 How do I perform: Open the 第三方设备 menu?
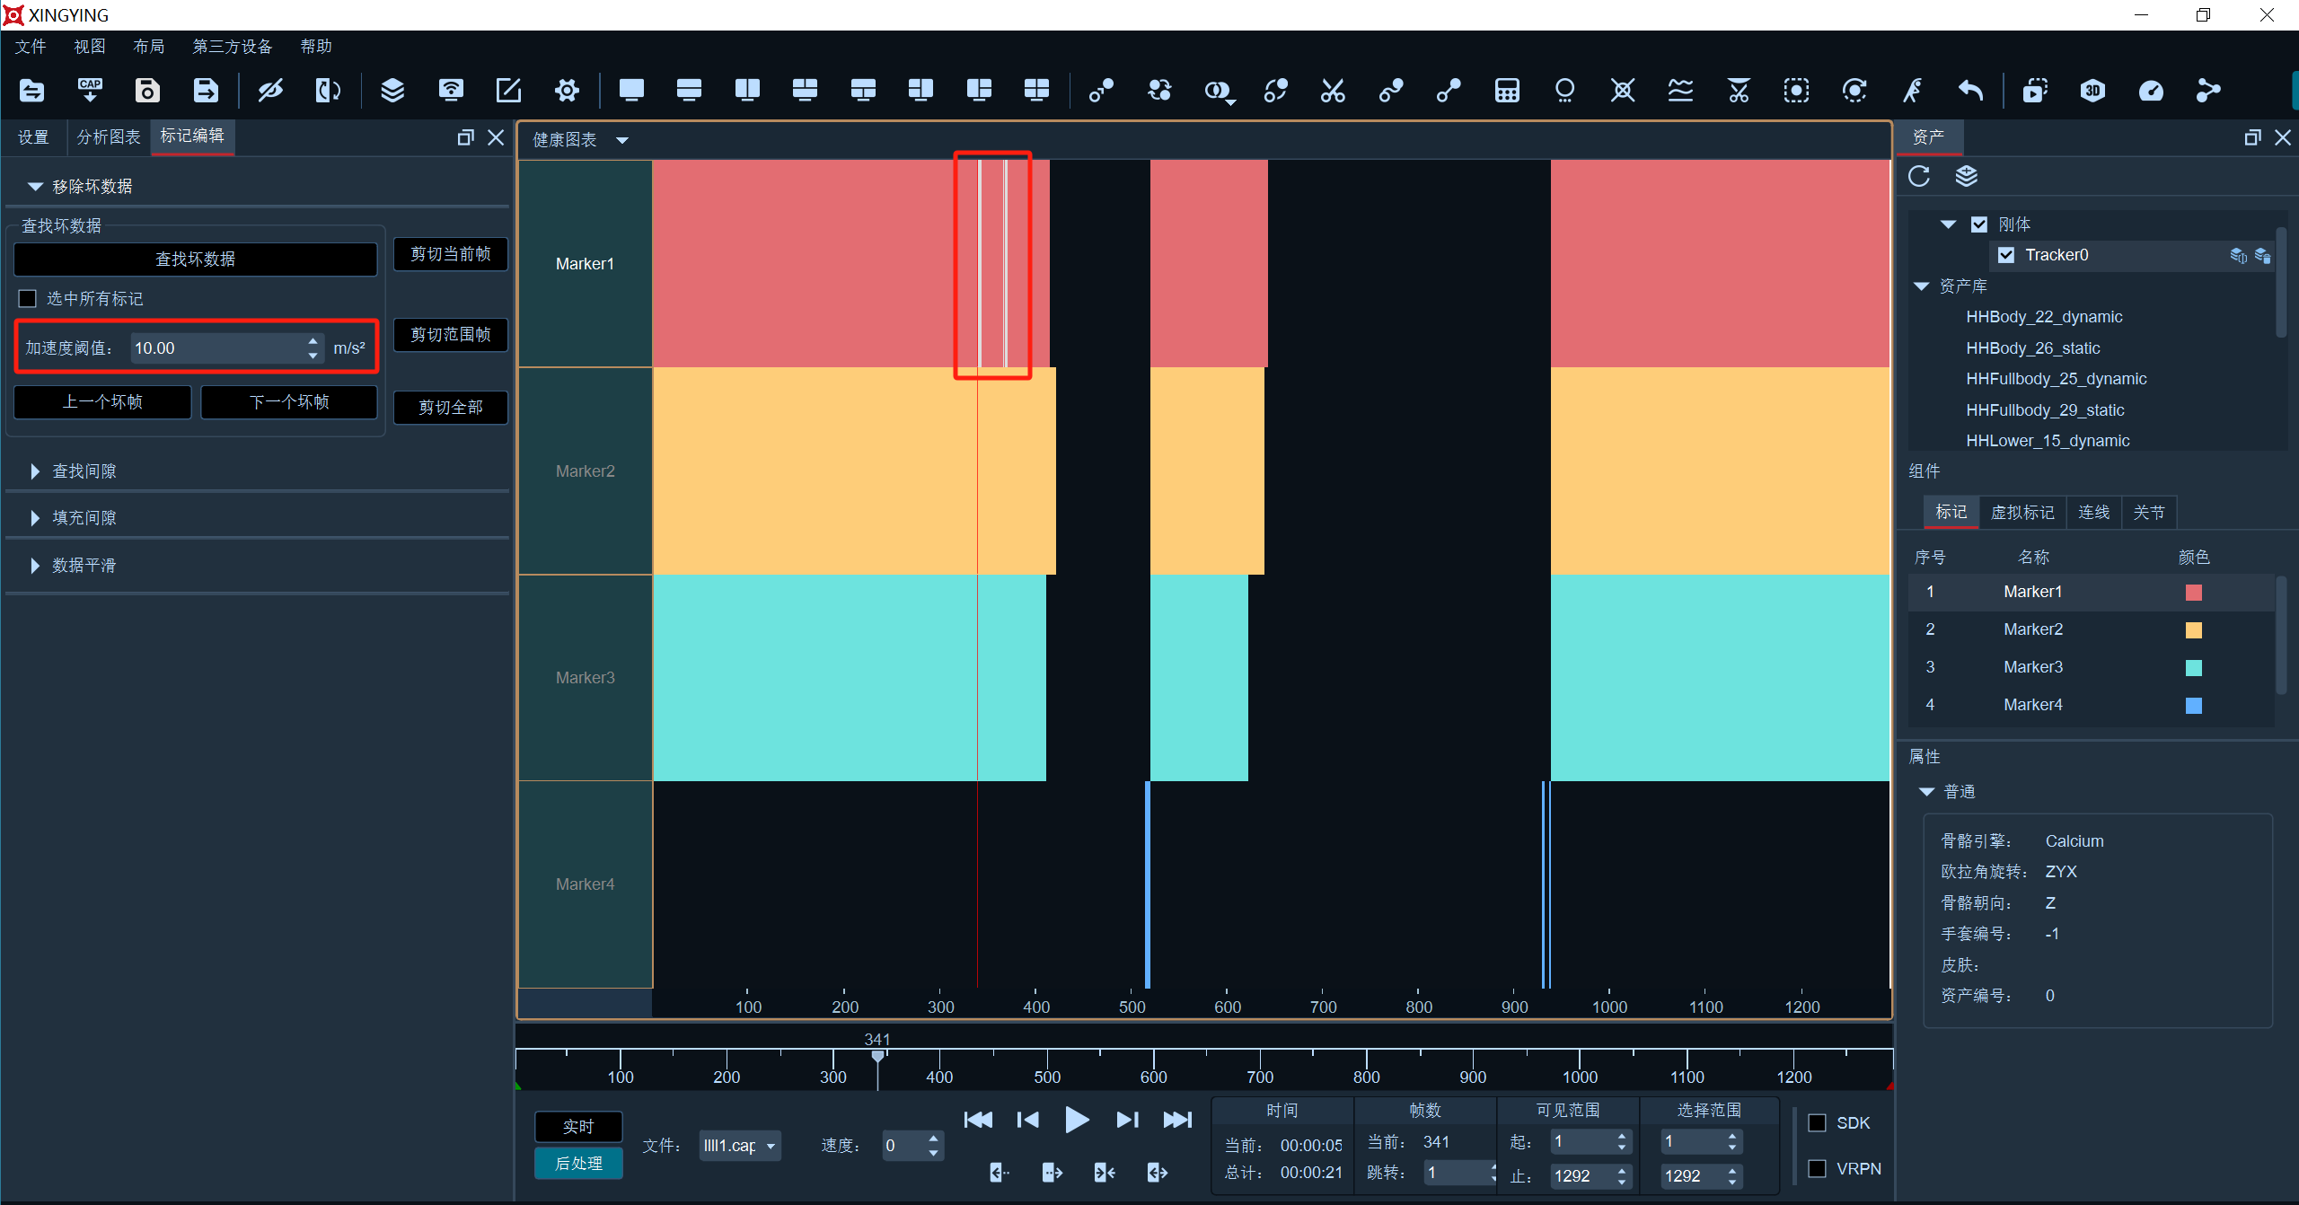pos(233,46)
